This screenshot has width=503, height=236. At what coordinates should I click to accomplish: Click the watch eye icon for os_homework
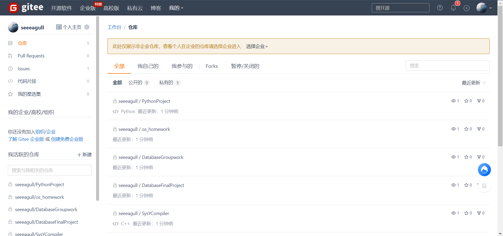click(453, 129)
